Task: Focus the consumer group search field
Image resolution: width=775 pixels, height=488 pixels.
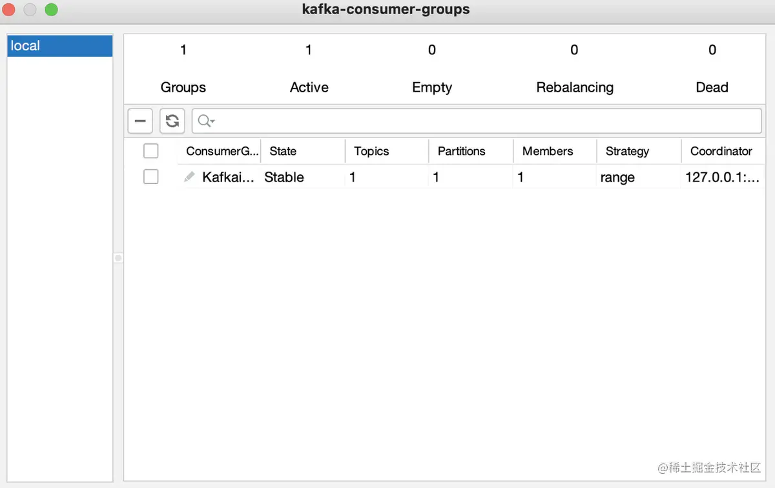Action: [484, 121]
